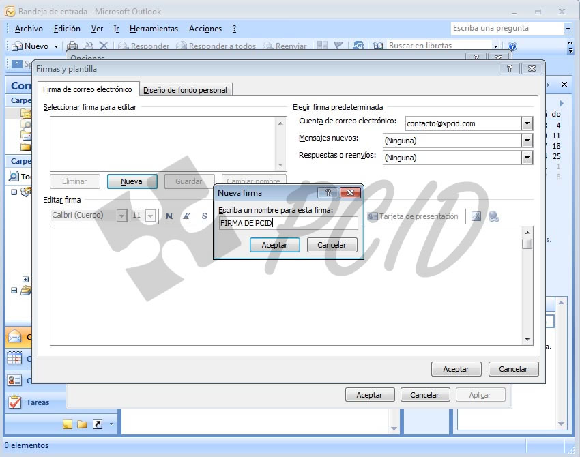Click the blue Help icon in toolbar
This screenshot has height=457, width=580.
click(512, 46)
